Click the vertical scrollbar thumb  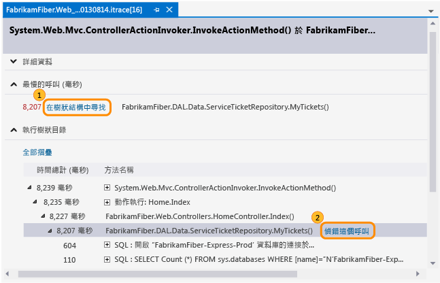[433, 110]
